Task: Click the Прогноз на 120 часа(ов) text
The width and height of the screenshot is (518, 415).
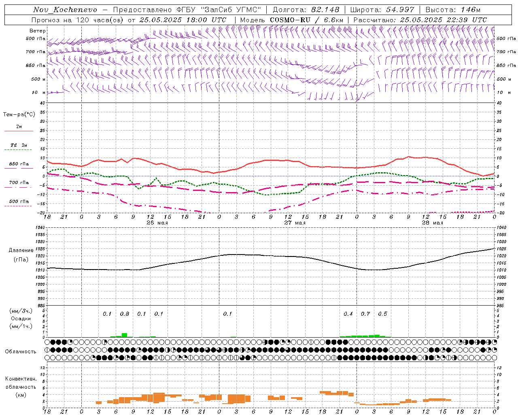Action: click(x=78, y=20)
